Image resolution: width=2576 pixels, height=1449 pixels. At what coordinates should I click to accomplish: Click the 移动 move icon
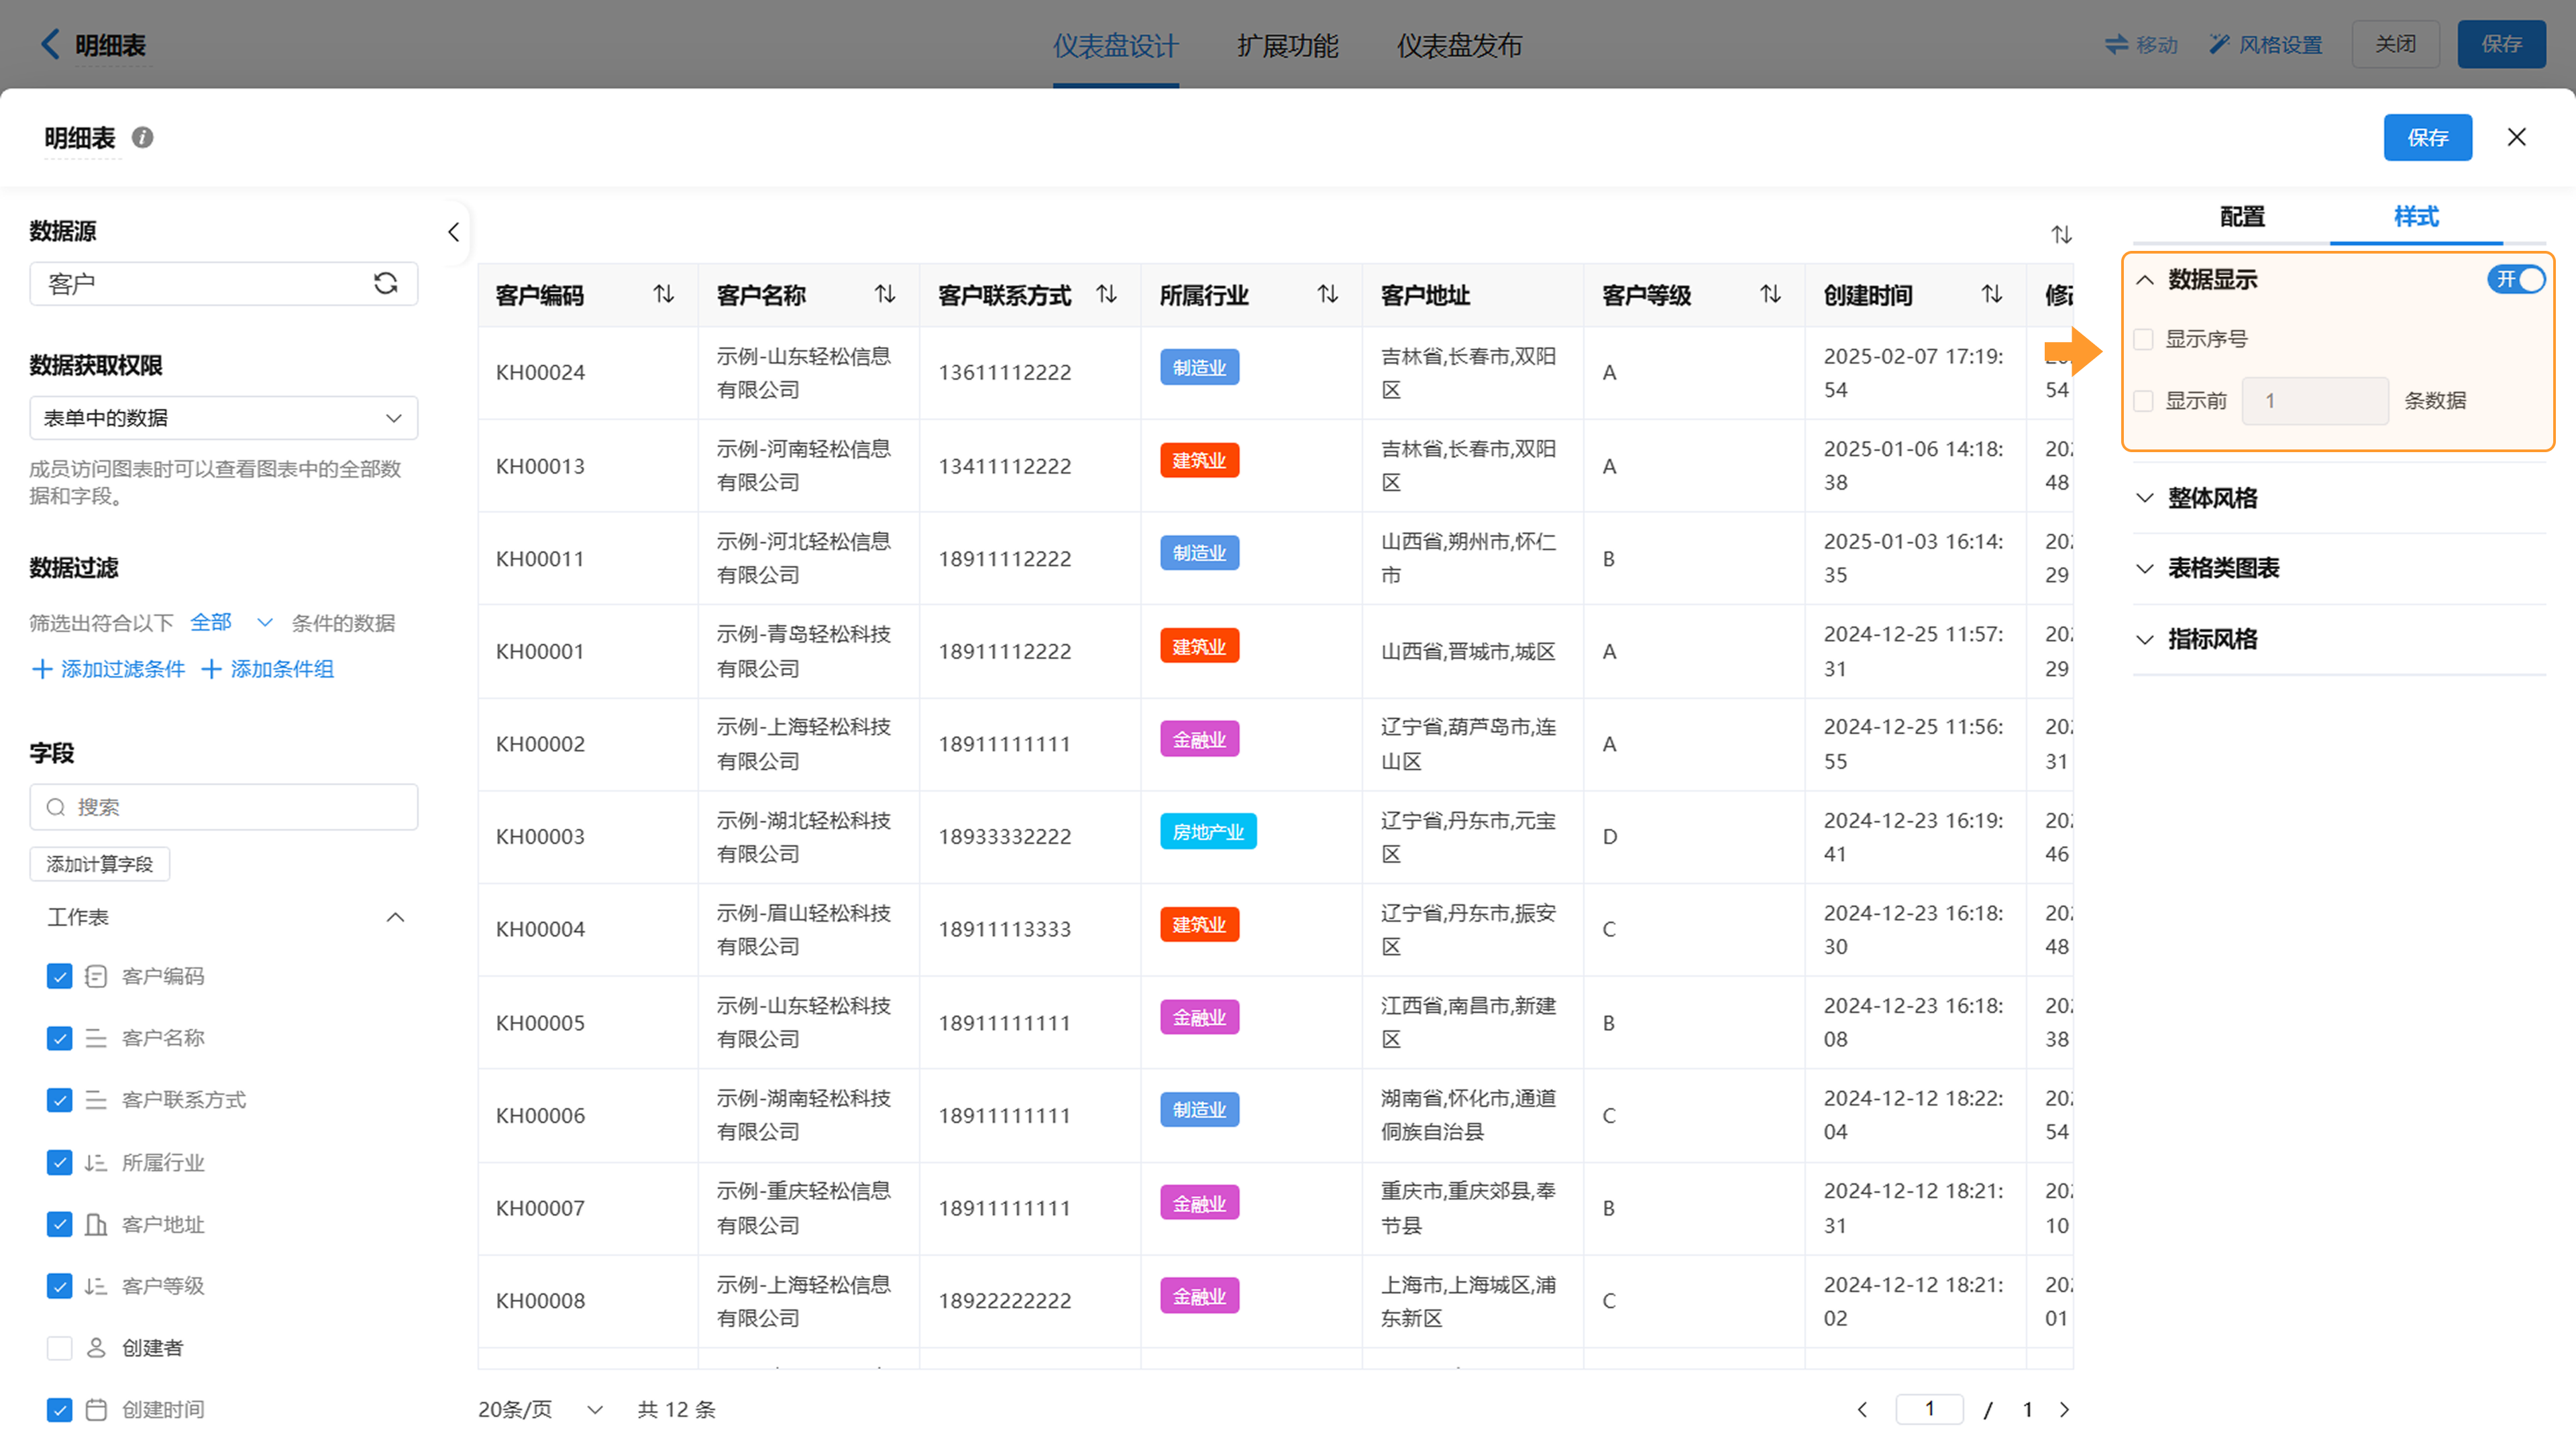(2117, 44)
